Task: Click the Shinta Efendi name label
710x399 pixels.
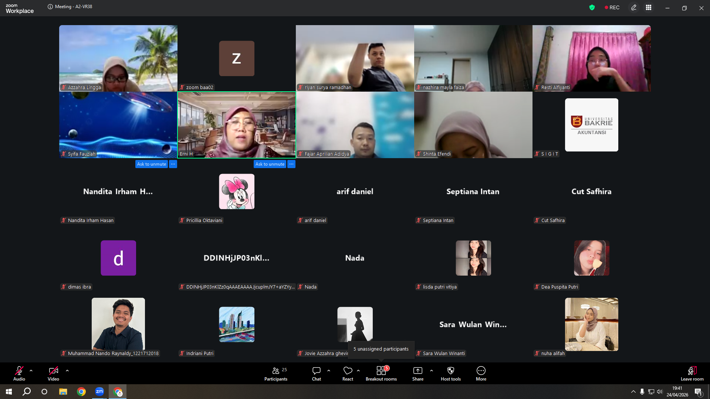Action: click(x=434, y=154)
